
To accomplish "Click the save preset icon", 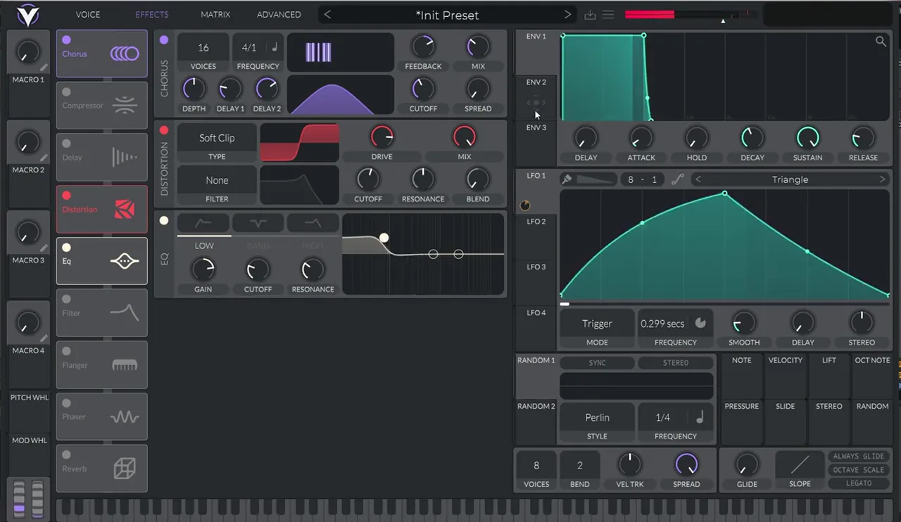I will [x=590, y=15].
